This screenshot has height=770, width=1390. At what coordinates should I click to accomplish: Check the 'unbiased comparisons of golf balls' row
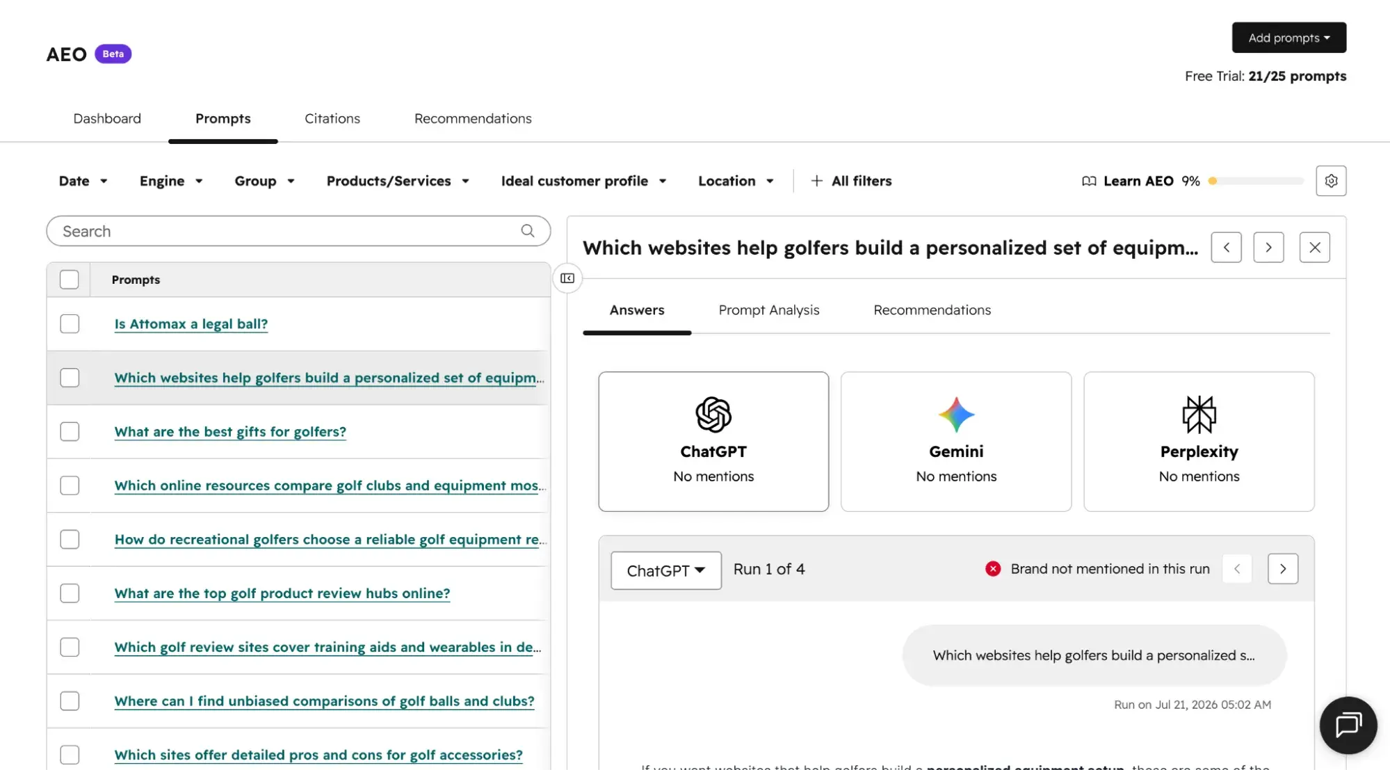click(x=70, y=701)
